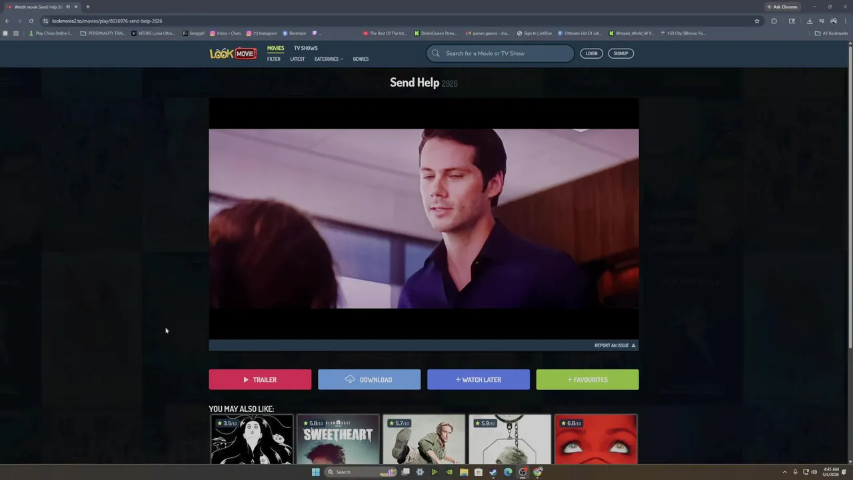Open the 5.9-rated recommended movie thumbnail
This screenshot has height=480, width=853.
510,439
